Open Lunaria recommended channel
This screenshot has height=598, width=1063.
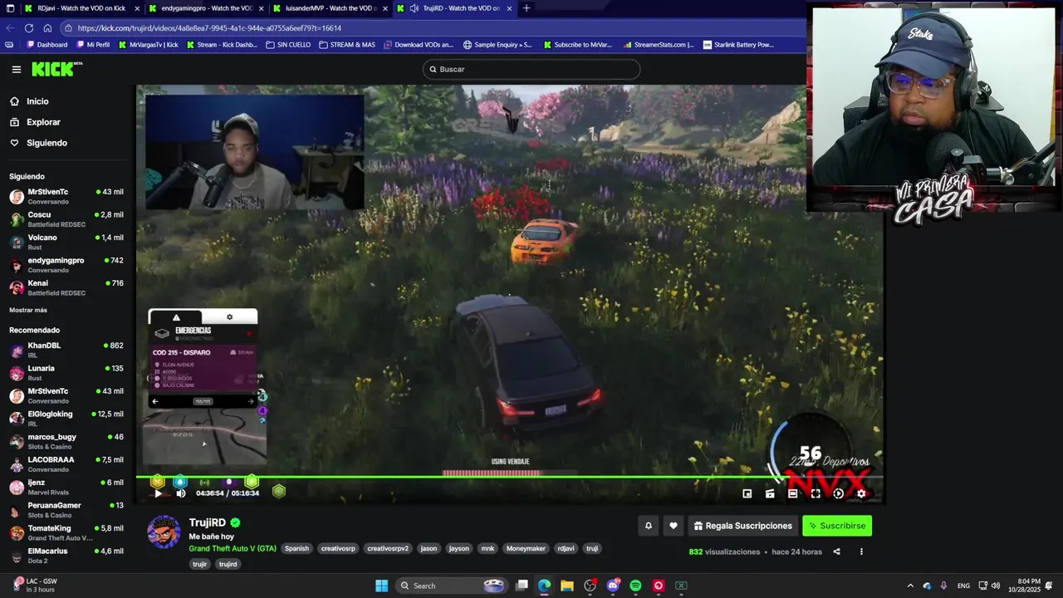tap(66, 373)
